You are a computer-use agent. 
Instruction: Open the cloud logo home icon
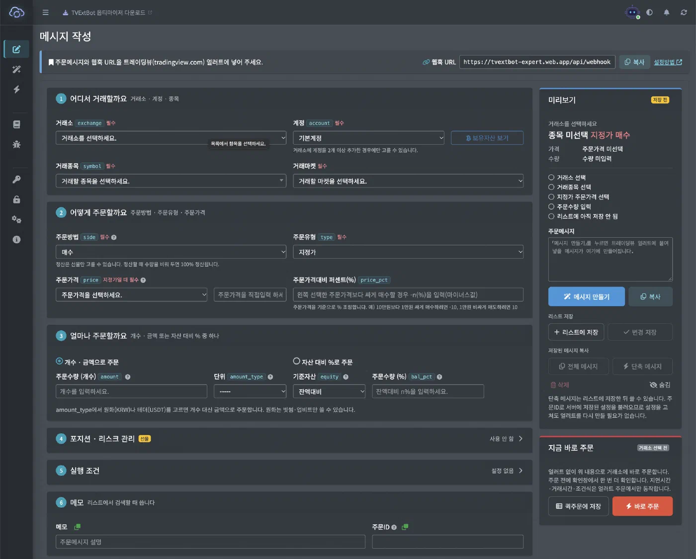16,12
